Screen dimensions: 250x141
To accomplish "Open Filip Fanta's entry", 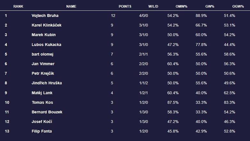I will coord(42,131).
